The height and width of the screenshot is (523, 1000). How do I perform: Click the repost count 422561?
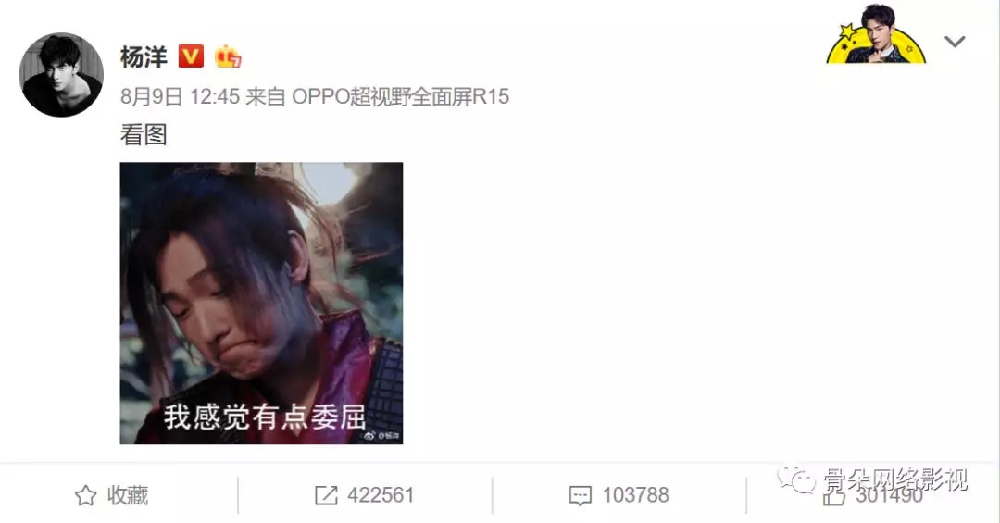381,495
